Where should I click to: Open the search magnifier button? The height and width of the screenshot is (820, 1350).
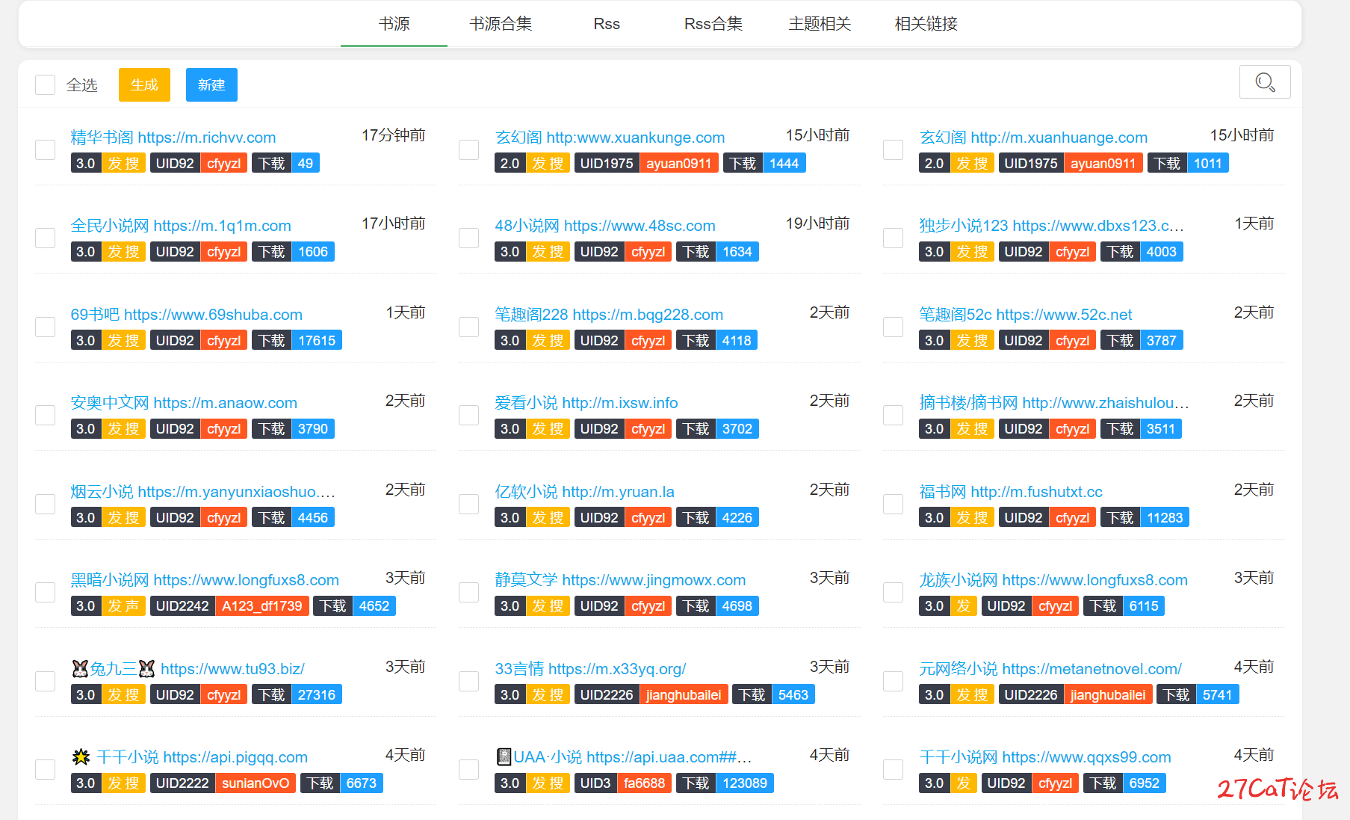point(1264,82)
